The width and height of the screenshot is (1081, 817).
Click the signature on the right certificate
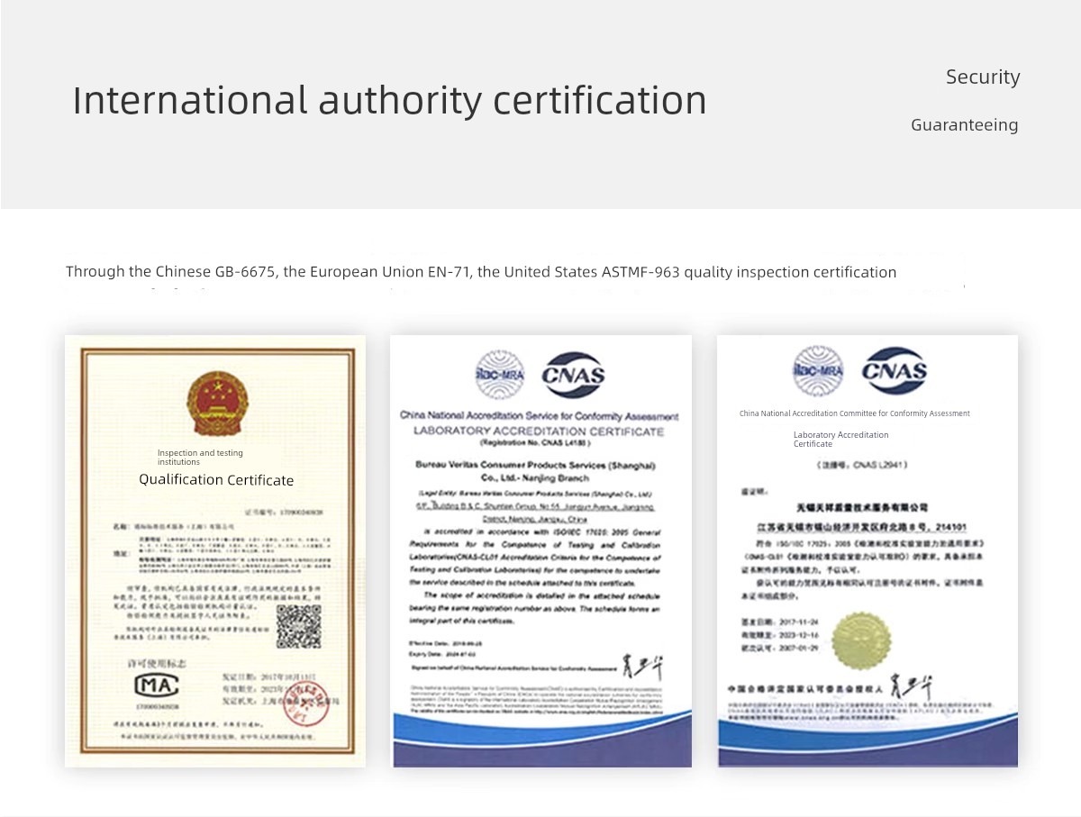(x=910, y=687)
